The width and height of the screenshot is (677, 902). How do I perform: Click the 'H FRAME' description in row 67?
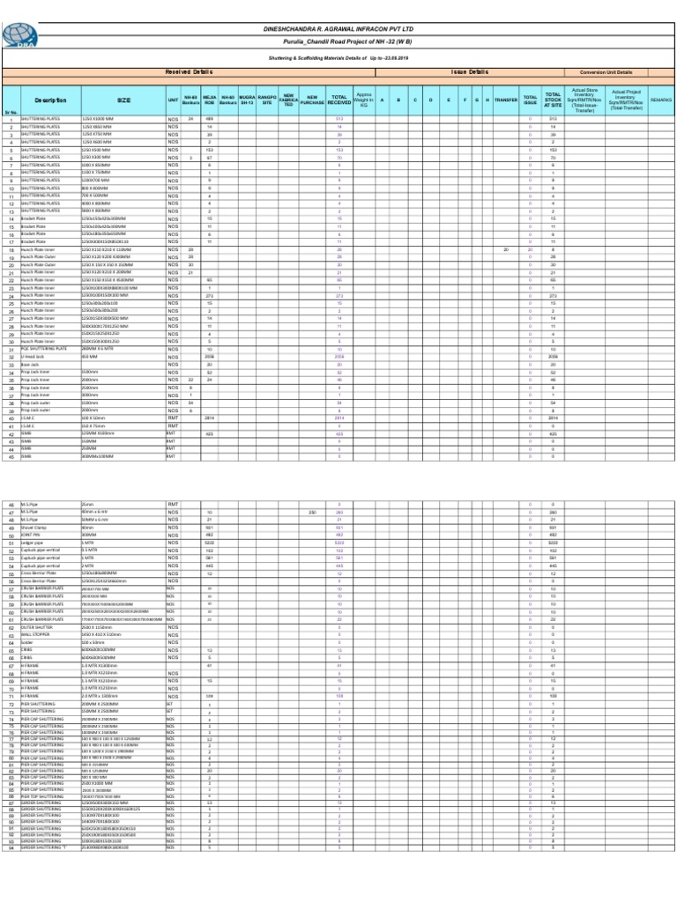click(x=50, y=666)
